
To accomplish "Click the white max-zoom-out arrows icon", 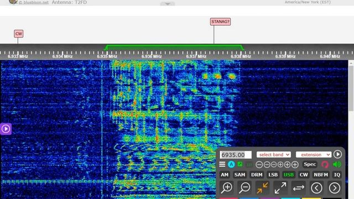I will 280,188.
